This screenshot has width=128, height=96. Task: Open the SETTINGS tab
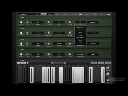click(x=102, y=14)
